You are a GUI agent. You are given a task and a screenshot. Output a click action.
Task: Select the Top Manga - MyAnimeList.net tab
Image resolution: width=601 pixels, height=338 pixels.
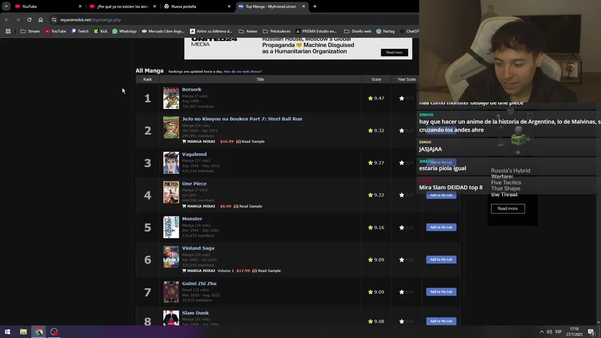pyautogui.click(x=271, y=6)
